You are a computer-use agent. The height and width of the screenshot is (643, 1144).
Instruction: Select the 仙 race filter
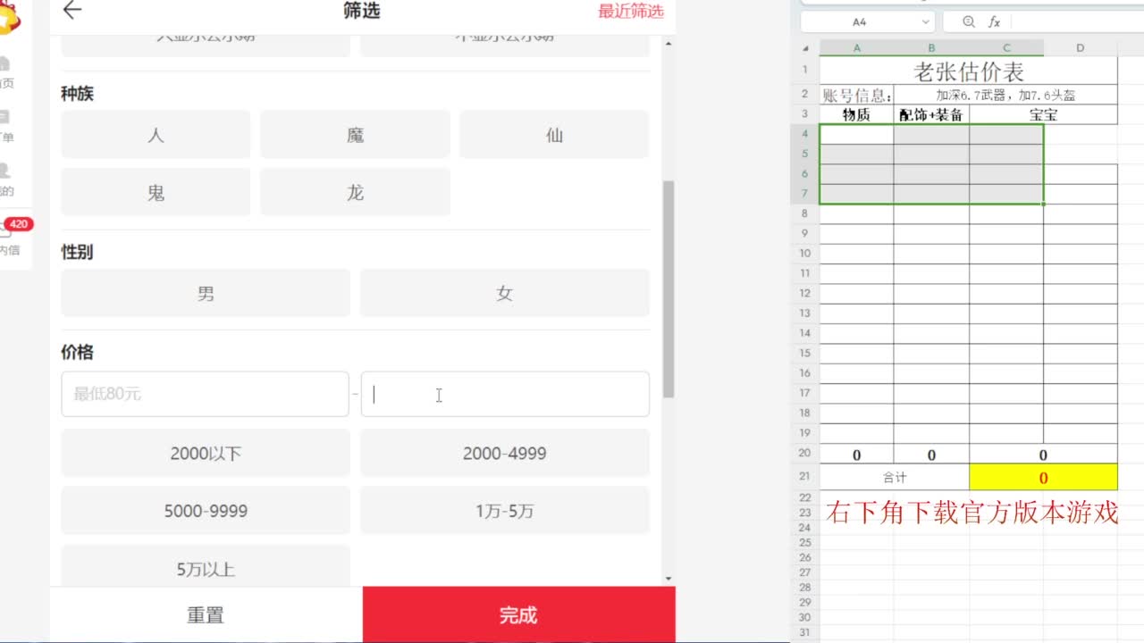pos(554,135)
